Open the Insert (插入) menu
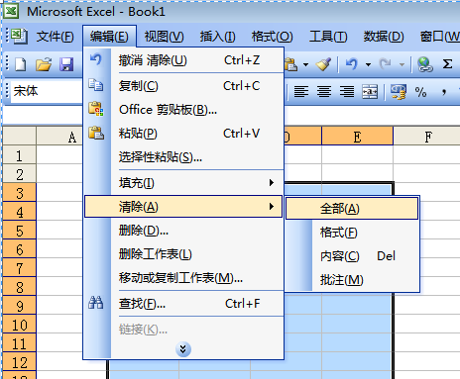This screenshot has width=460, height=379. point(217,37)
